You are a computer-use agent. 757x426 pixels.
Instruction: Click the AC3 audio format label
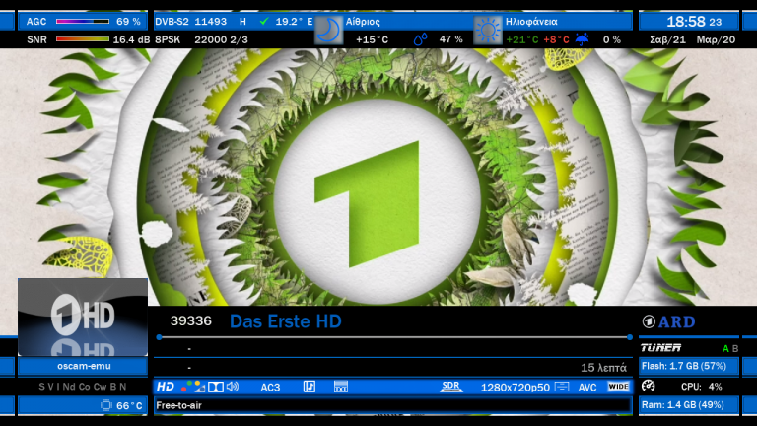270,387
